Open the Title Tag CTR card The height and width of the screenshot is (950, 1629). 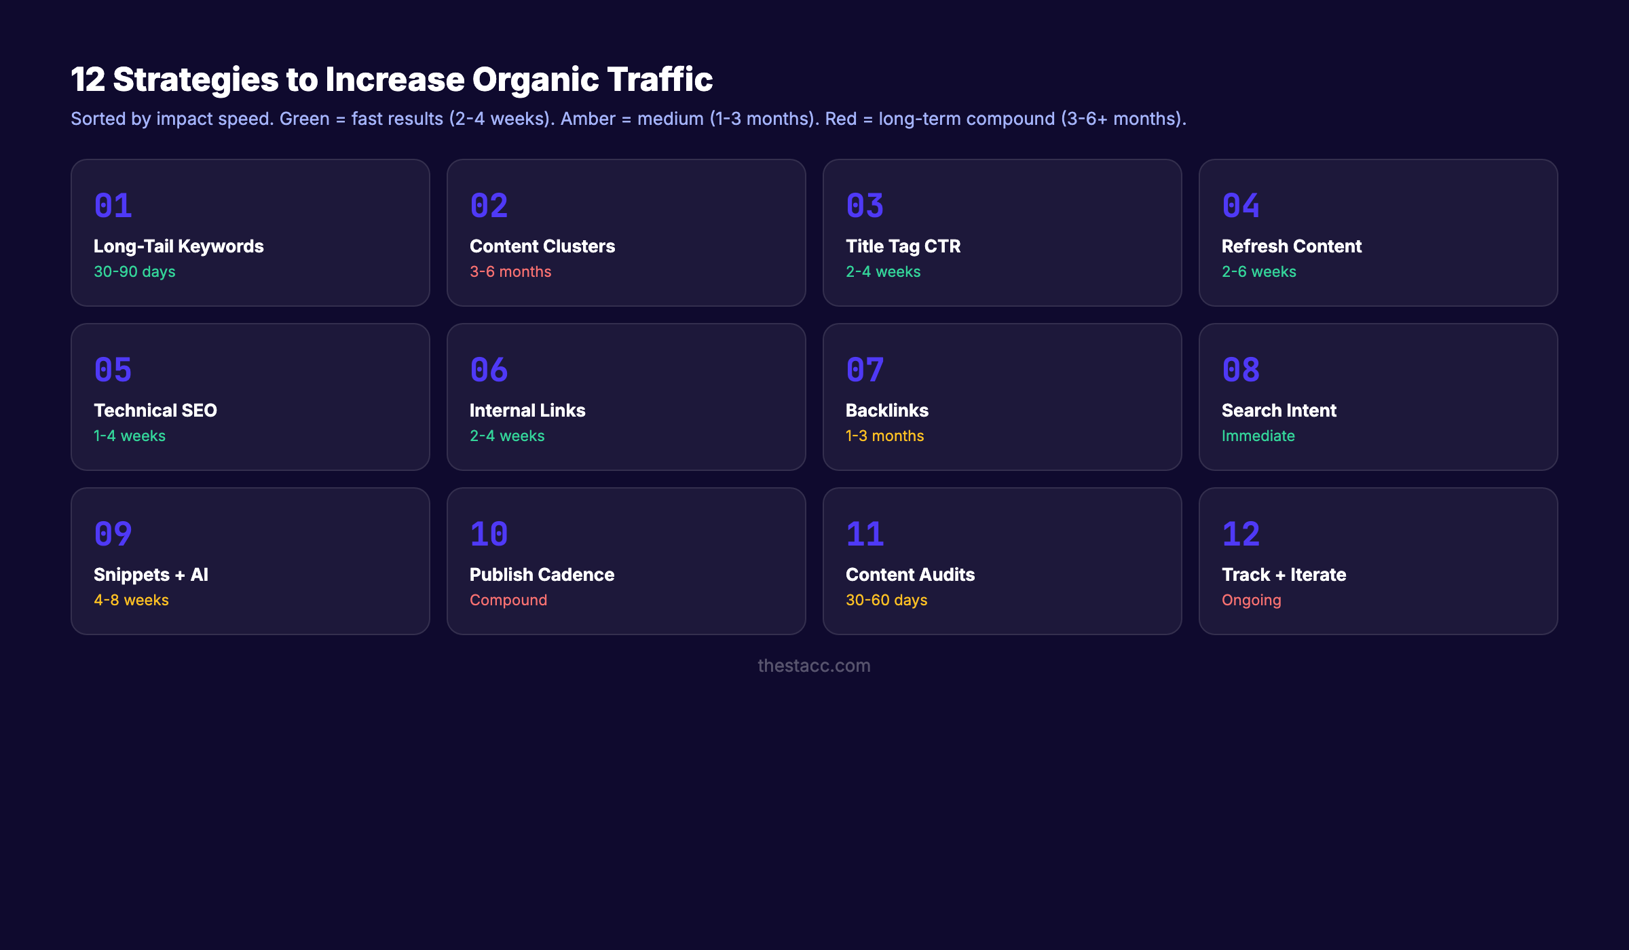click(1003, 232)
